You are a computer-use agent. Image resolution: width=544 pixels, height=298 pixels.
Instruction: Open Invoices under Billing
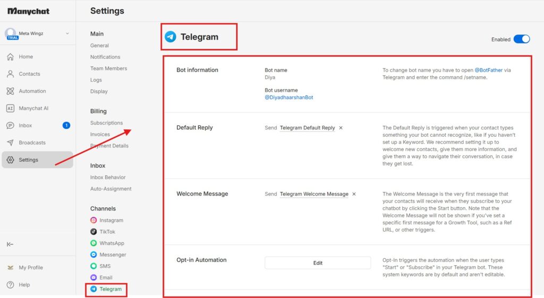[100, 134]
